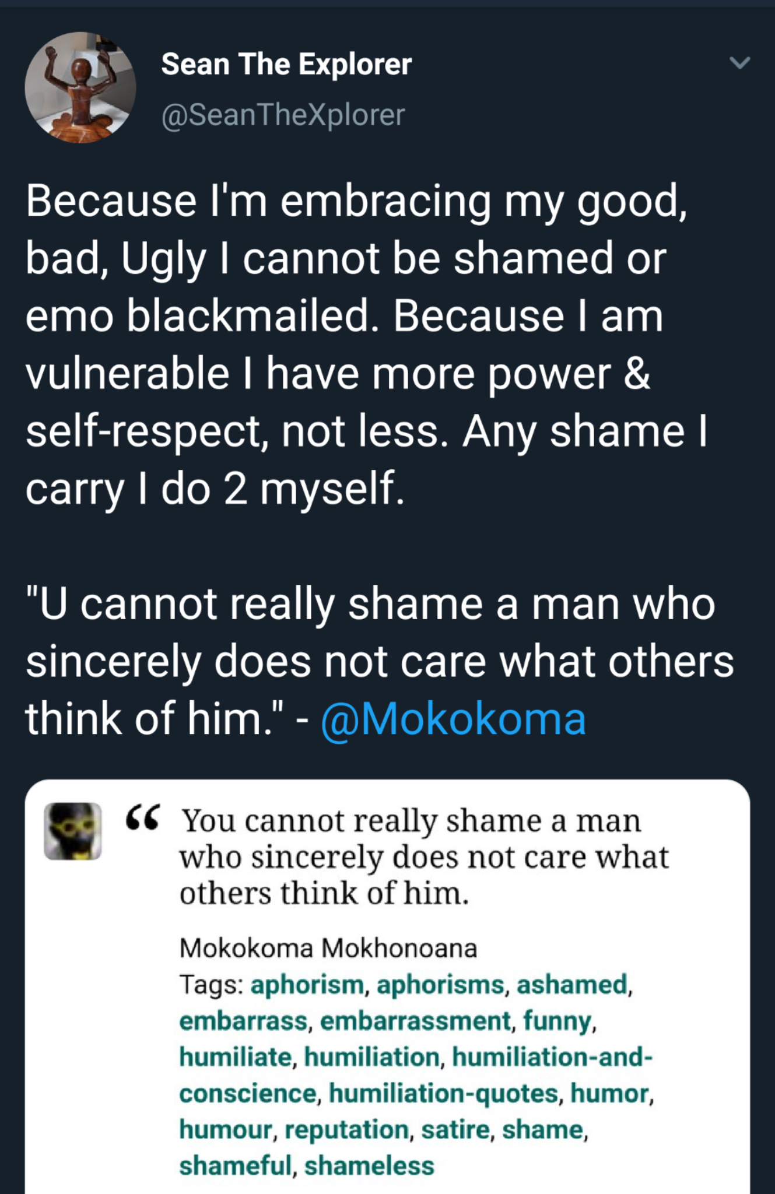Select the 'embarrassment' tag link

(415, 1021)
